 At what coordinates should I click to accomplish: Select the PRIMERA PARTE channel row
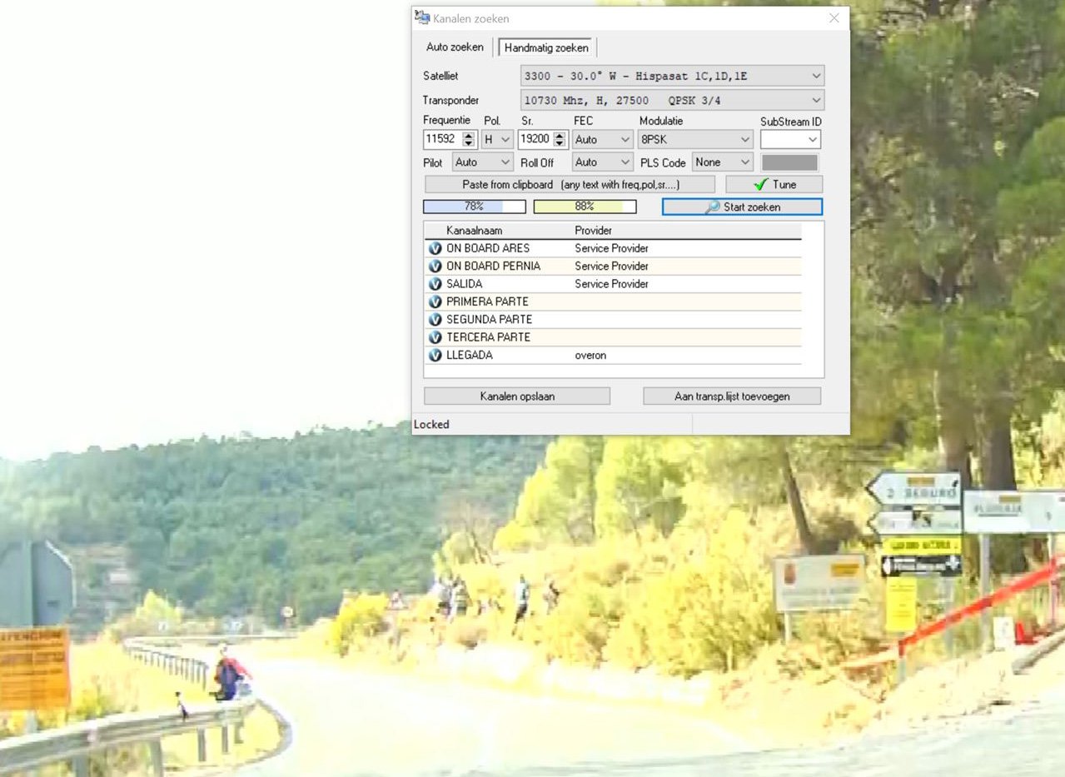tap(614, 301)
